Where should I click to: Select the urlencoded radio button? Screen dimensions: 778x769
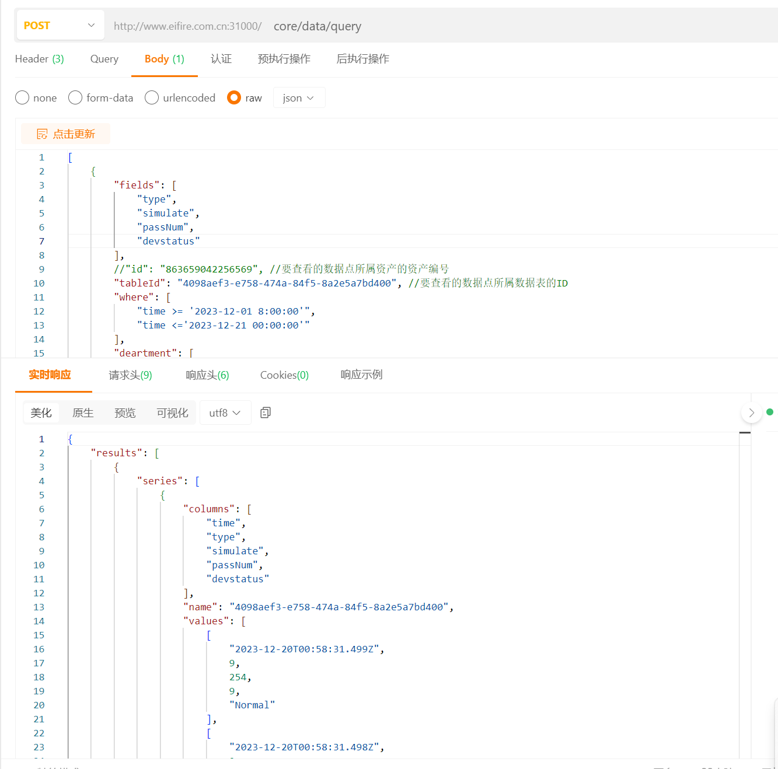152,97
